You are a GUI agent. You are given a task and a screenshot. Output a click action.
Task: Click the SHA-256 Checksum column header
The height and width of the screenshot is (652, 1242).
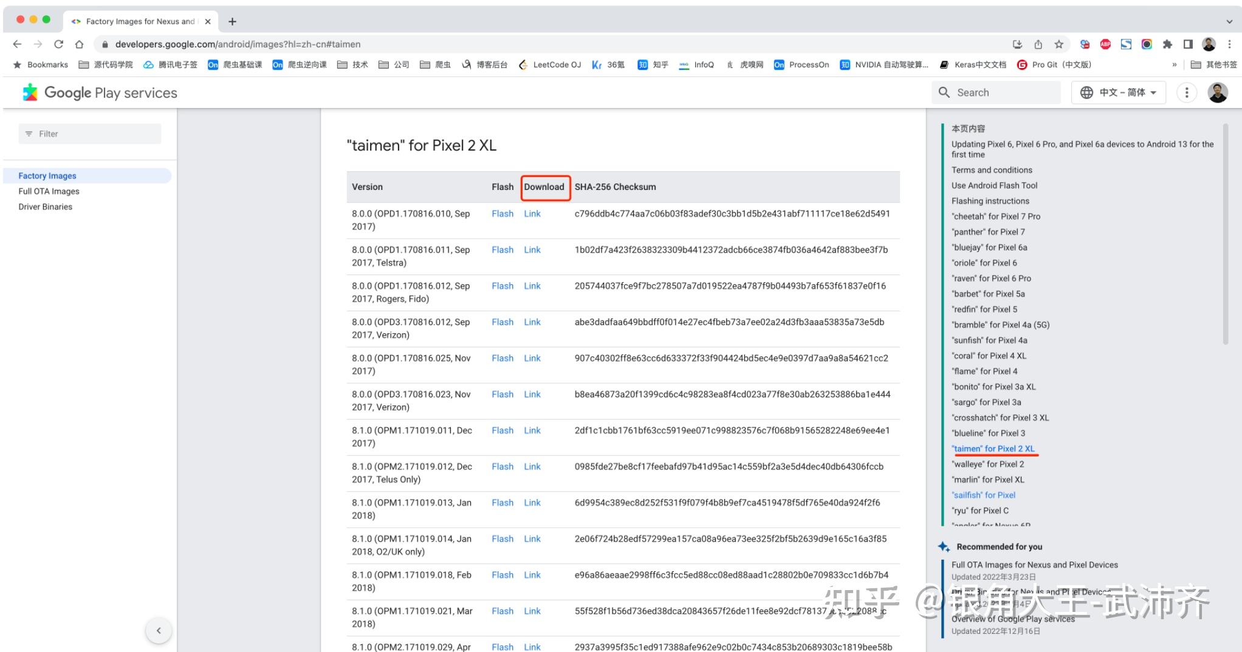tap(615, 187)
